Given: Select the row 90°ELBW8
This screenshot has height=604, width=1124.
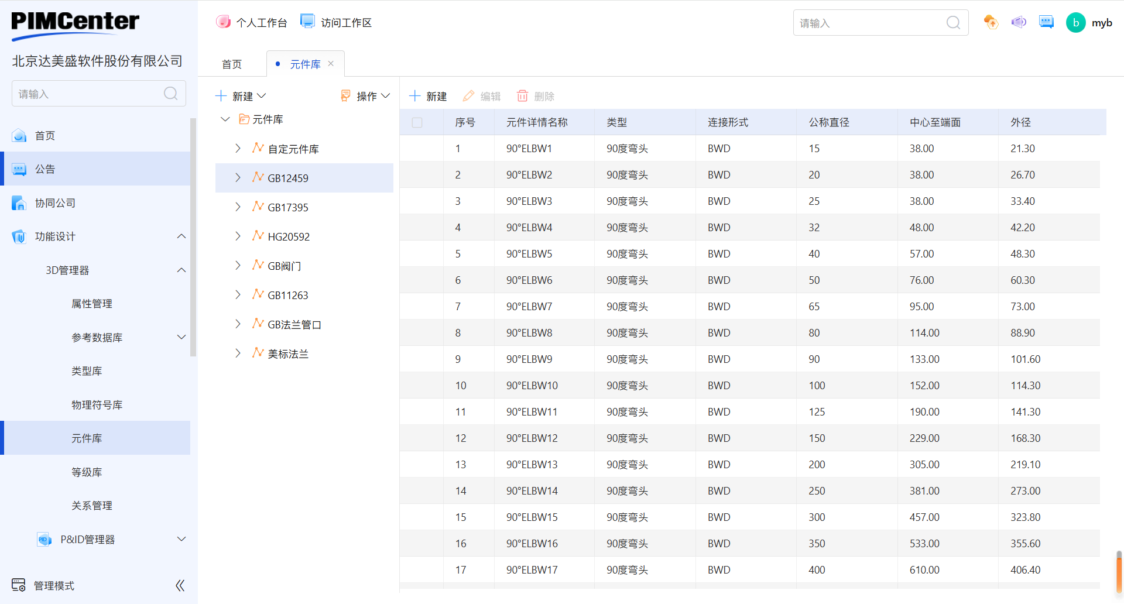Looking at the screenshot, I should pyautogui.click(x=749, y=332).
